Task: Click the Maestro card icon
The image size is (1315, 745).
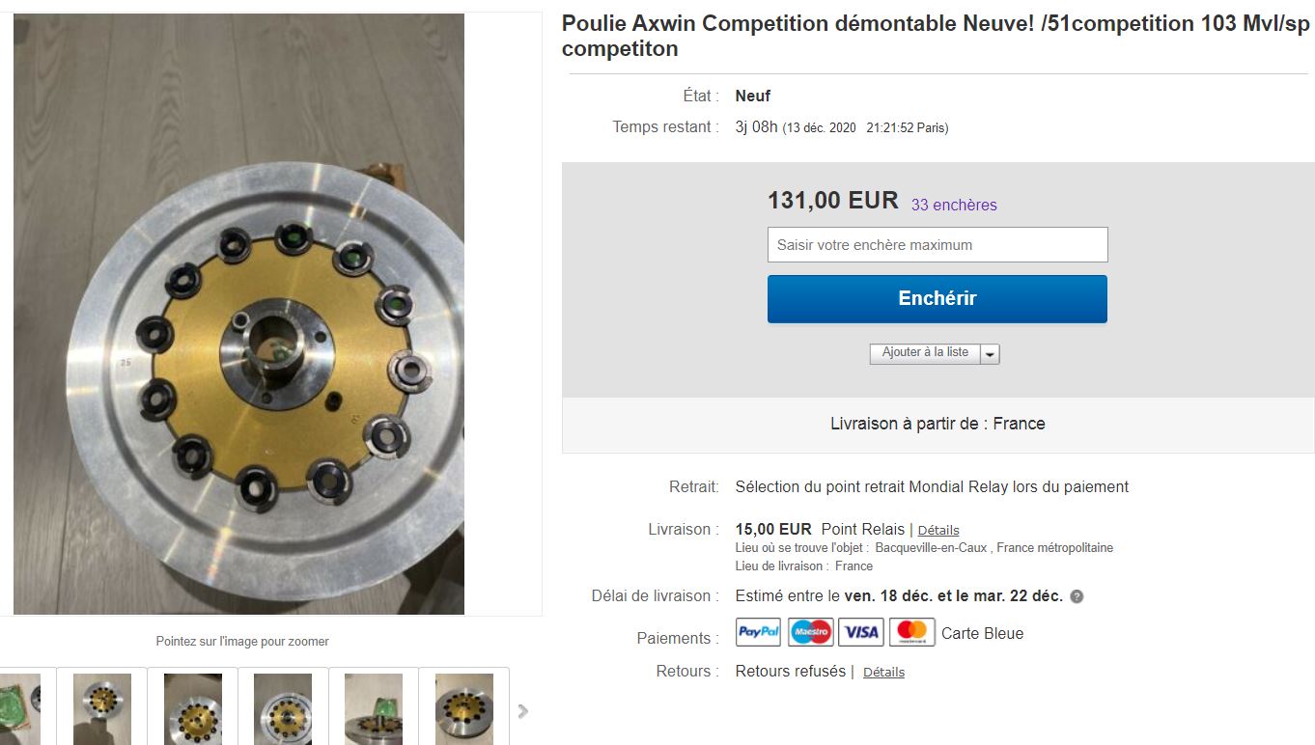Action: (811, 632)
